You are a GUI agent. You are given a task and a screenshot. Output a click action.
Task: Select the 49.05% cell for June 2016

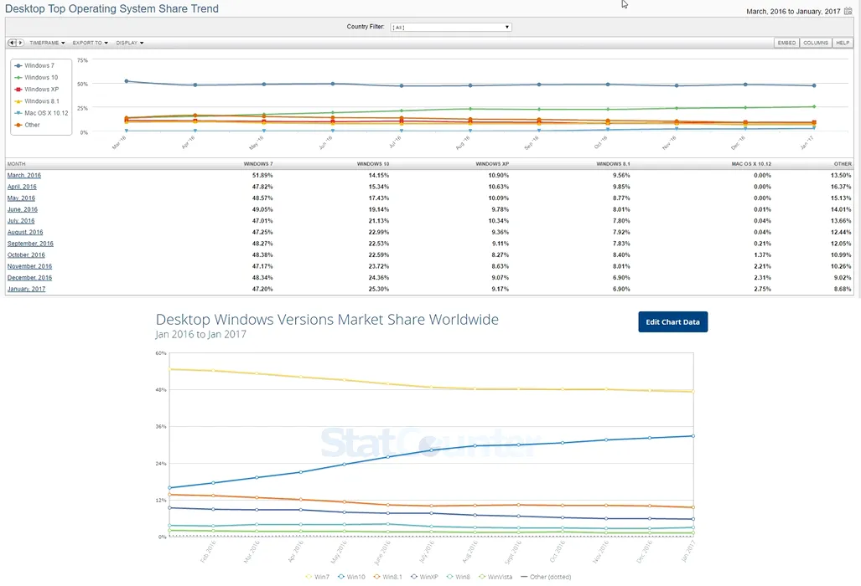262,209
